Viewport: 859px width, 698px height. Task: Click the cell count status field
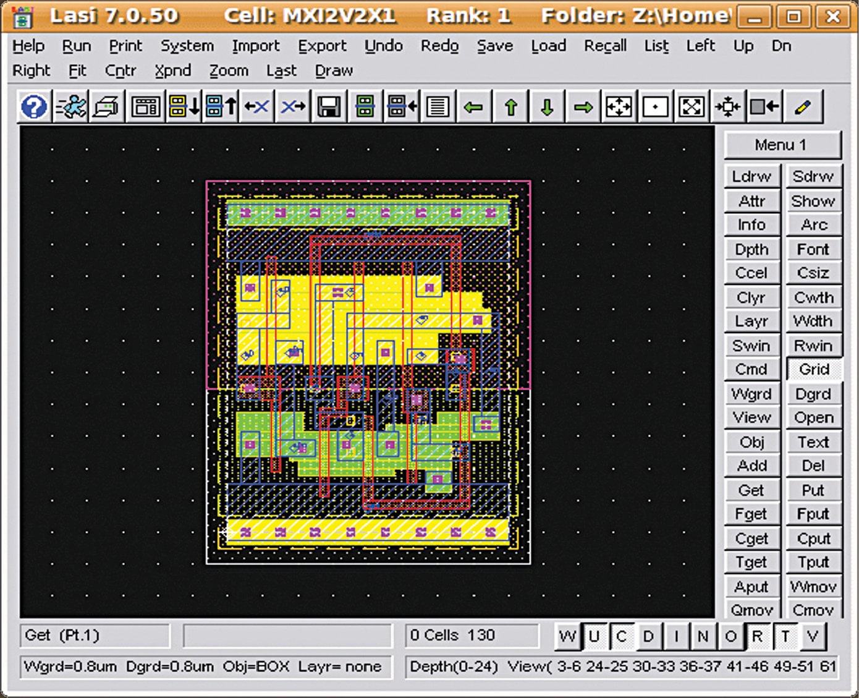coord(473,635)
